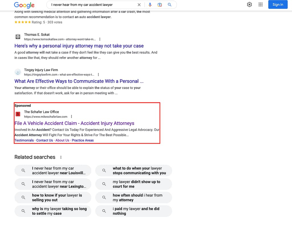Search "how to know if your lawyer is selling you out"
The image size is (292, 236).
[53, 198]
